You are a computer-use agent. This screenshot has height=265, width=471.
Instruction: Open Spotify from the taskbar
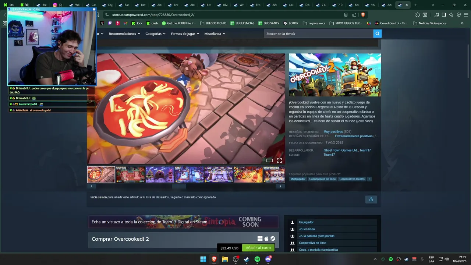point(257,259)
